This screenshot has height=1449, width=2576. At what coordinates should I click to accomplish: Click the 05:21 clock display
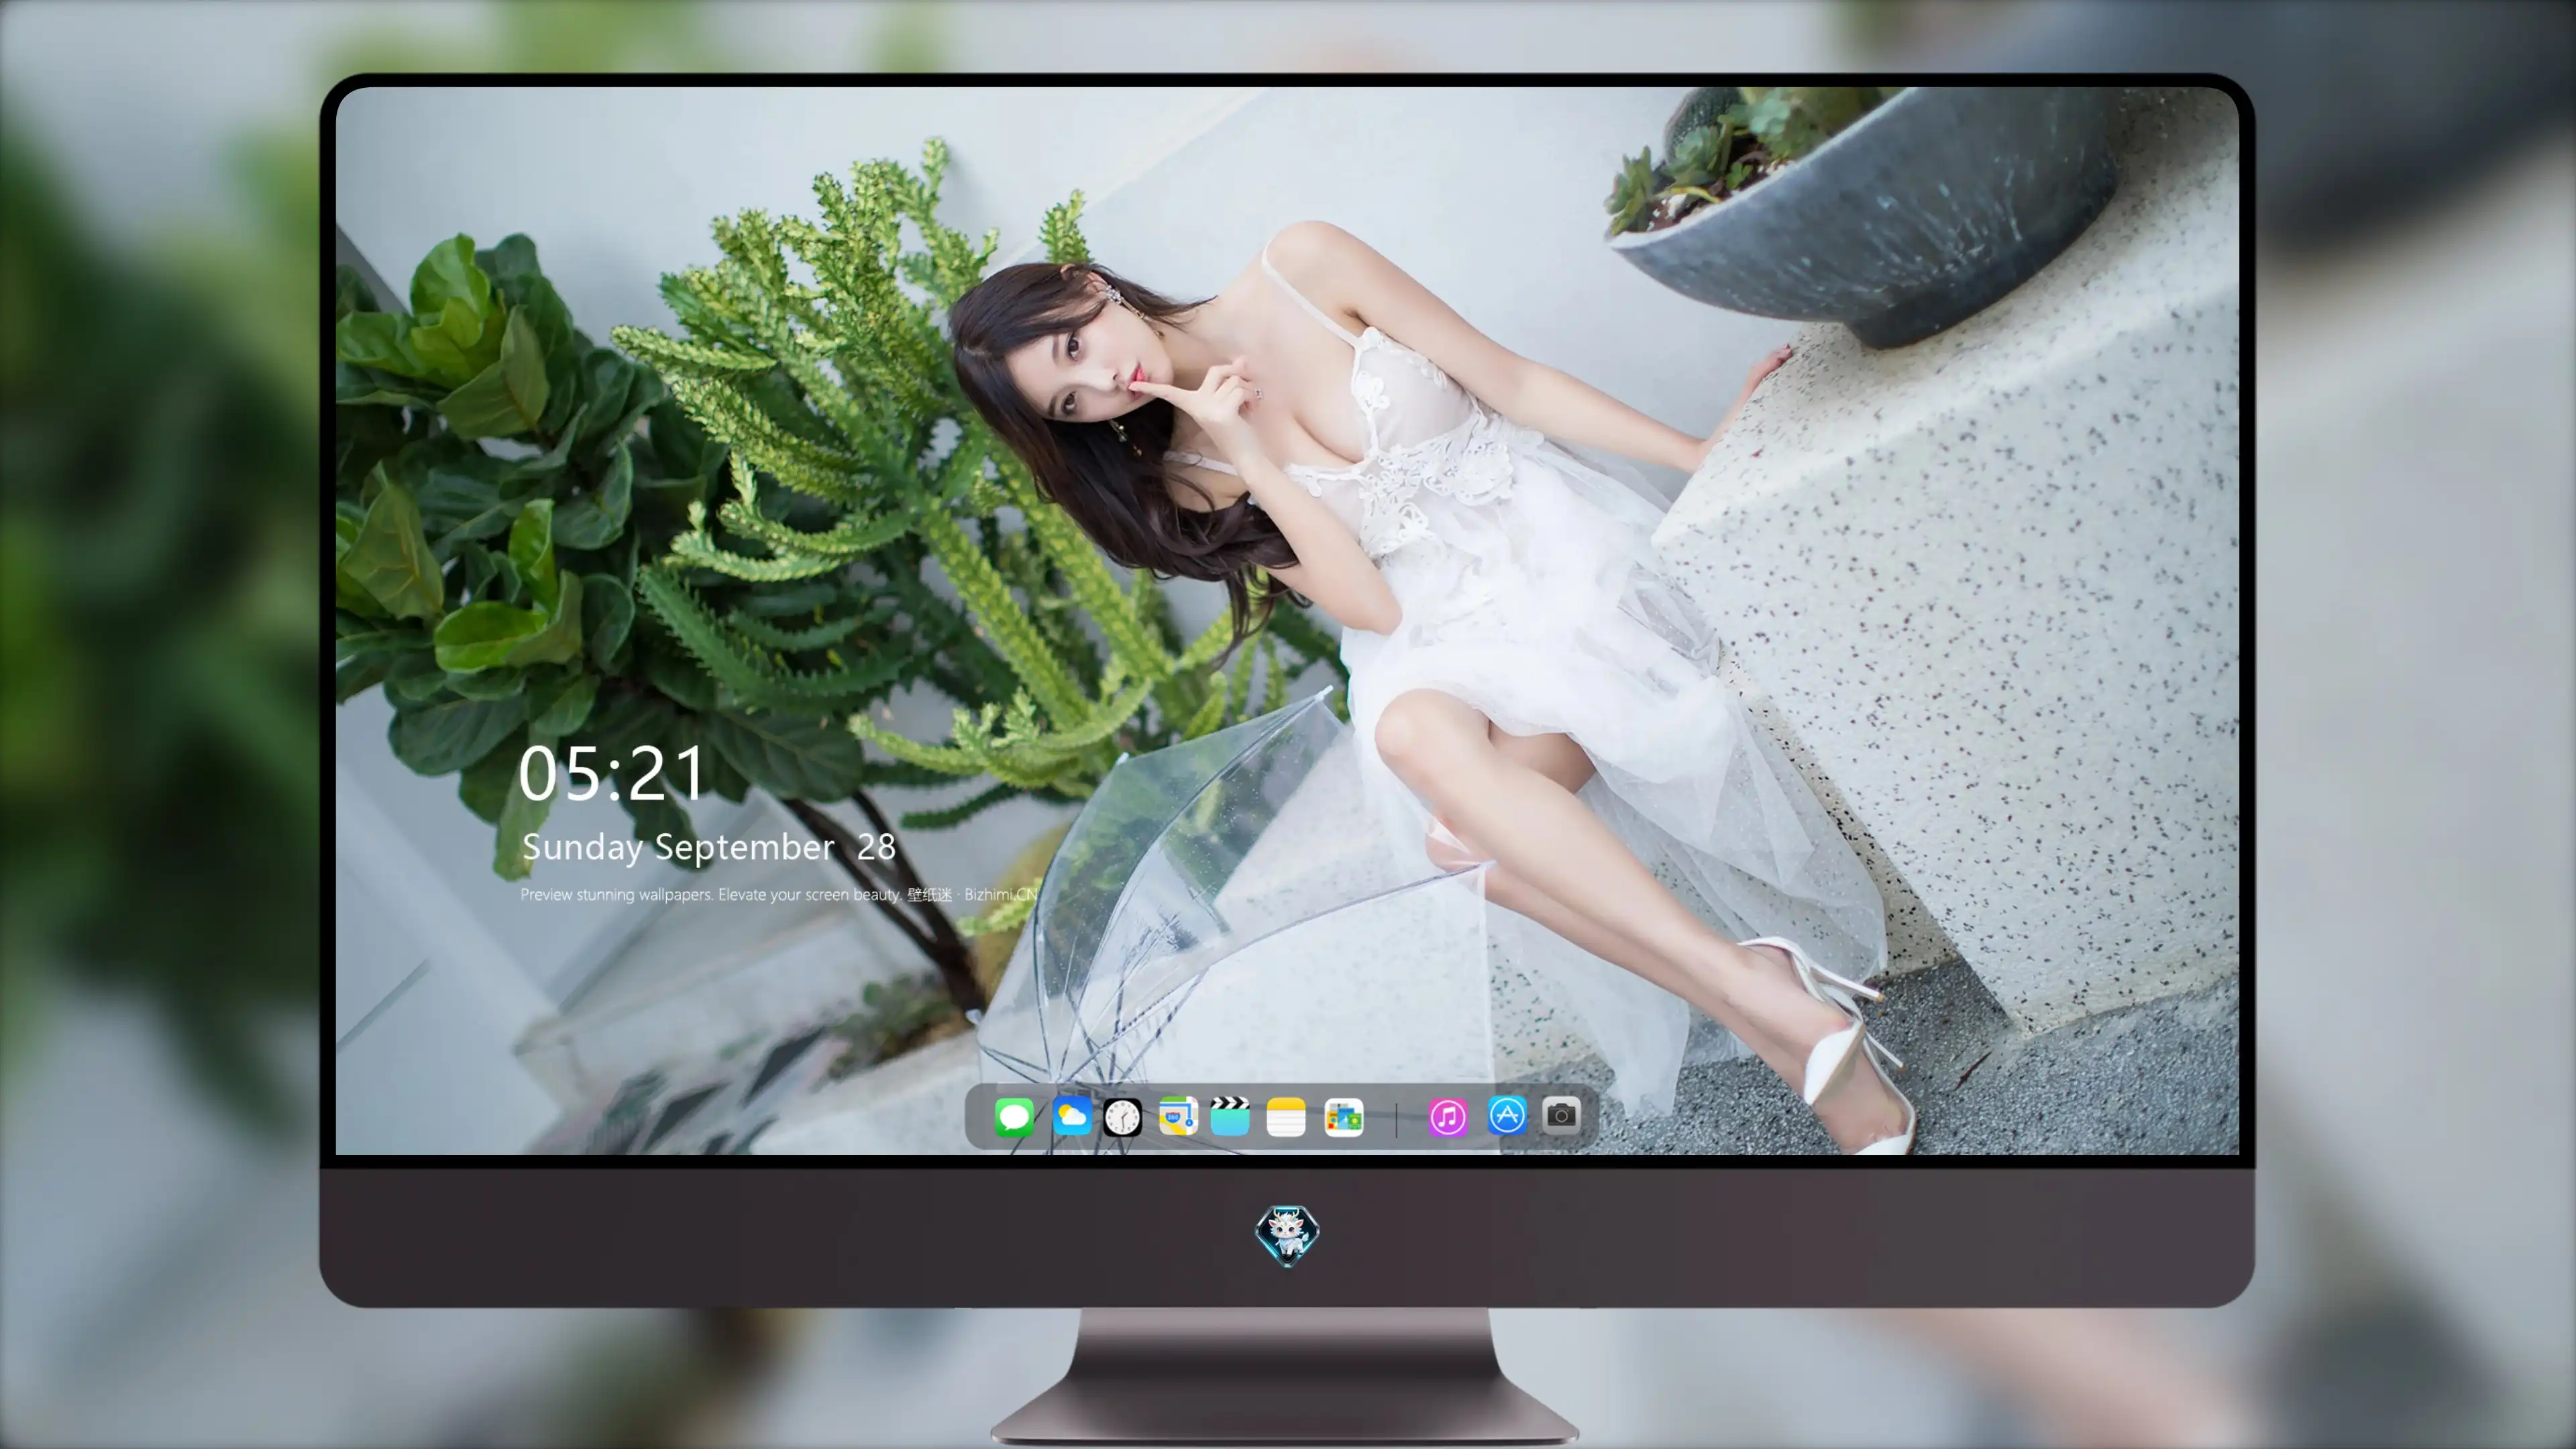[612, 774]
